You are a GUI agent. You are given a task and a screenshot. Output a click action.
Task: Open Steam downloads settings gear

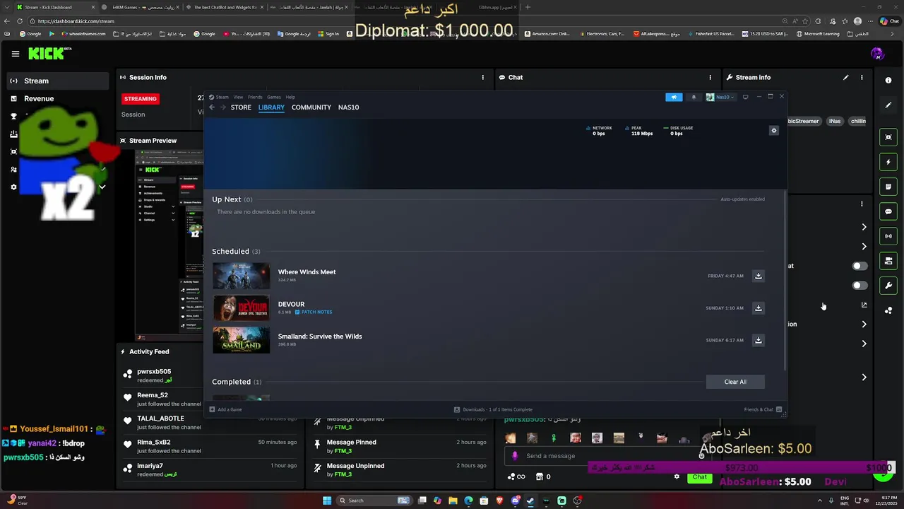773,130
